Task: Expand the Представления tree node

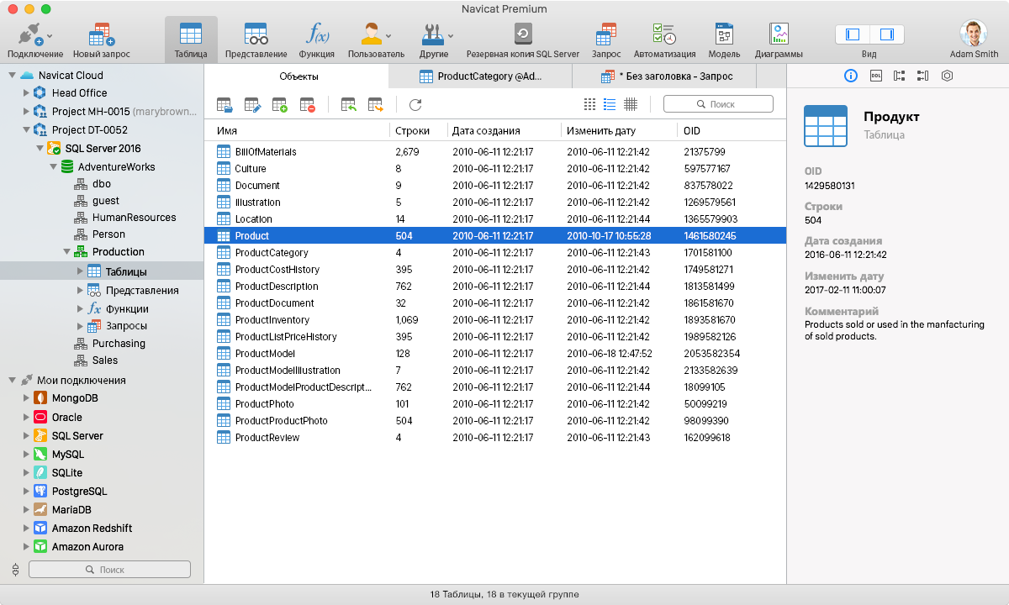Action: point(80,290)
